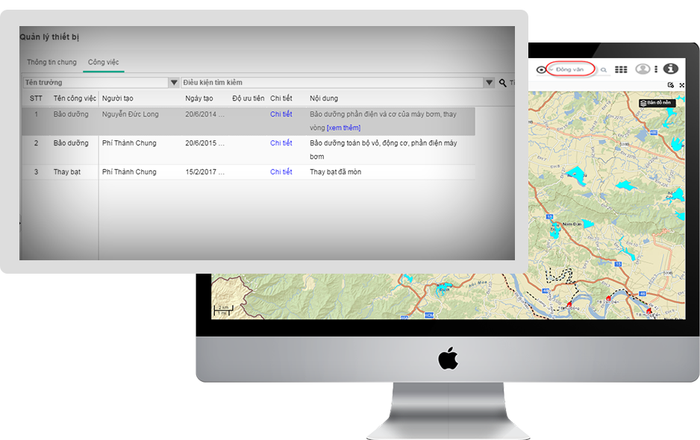
Task: Select the Công việc tab
Action: pos(103,63)
